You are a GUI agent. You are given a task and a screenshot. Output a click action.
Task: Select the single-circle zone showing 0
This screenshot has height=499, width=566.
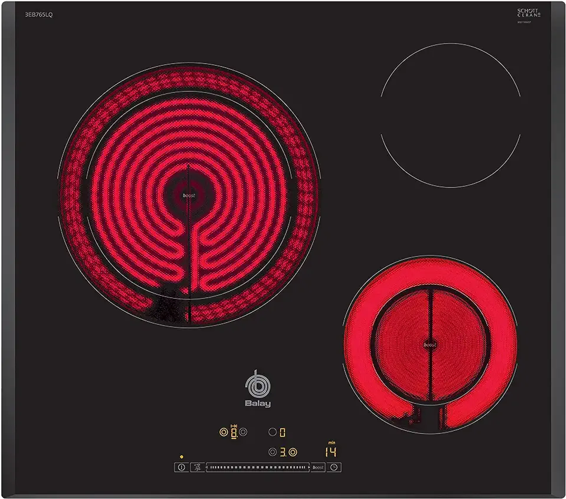[x=273, y=432]
